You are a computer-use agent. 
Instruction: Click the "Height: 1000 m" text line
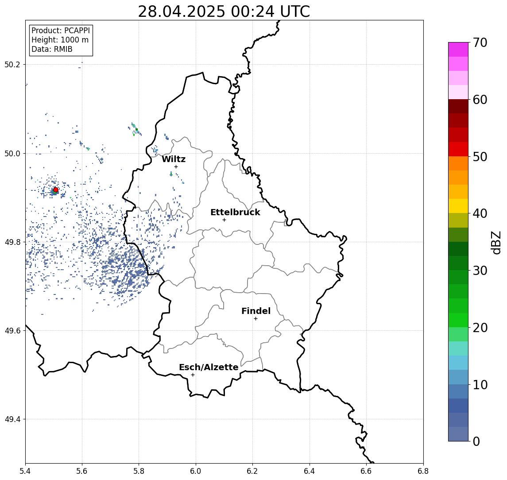click(60, 40)
